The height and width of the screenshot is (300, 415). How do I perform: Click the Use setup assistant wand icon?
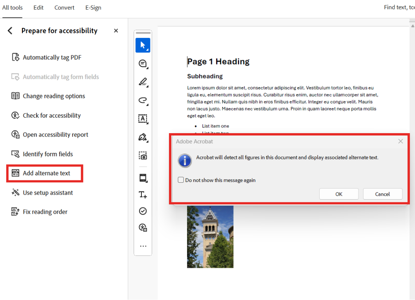(x=15, y=192)
